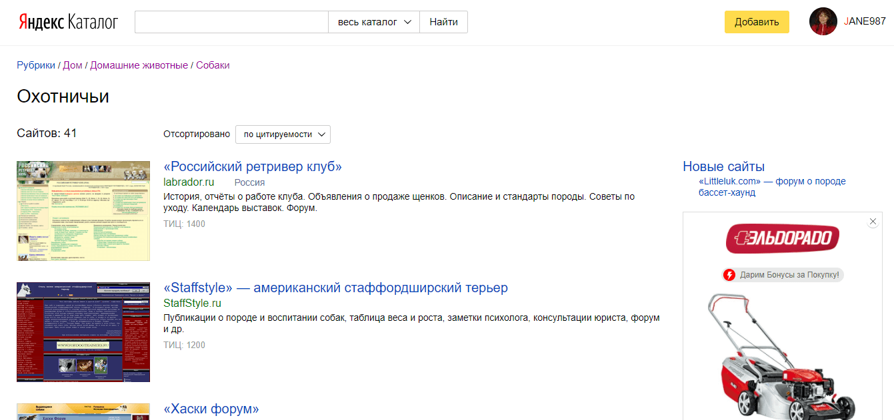Go to Дом breadcrumb
The width and height of the screenshot is (894, 420).
click(73, 65)
